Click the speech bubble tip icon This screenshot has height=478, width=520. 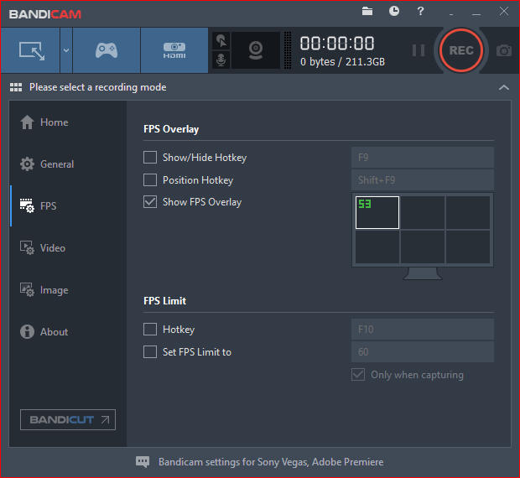[143, 462]
